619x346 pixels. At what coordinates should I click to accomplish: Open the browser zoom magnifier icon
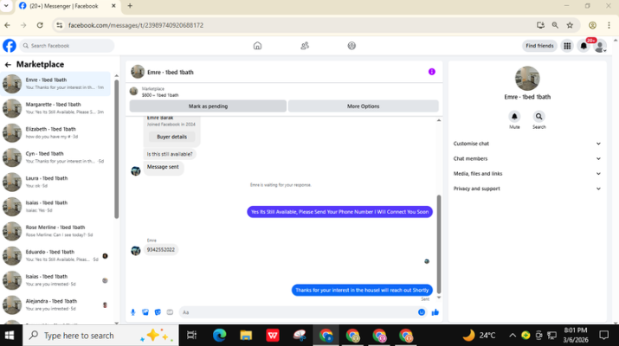(555, 25)
